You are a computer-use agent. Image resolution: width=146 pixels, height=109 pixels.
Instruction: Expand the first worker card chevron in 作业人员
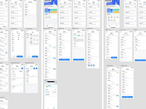[x=131, y=47]
